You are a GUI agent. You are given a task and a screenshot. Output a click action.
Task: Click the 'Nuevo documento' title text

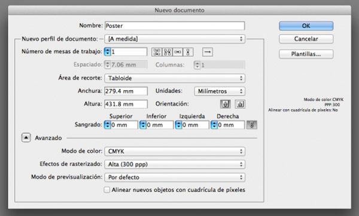(180, 10)
